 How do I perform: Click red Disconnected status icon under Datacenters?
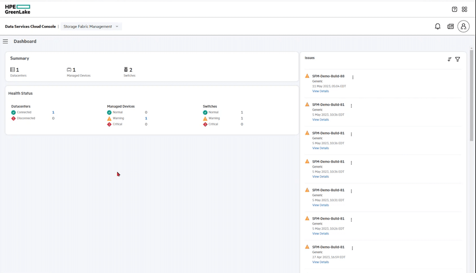tap(13, 118)
